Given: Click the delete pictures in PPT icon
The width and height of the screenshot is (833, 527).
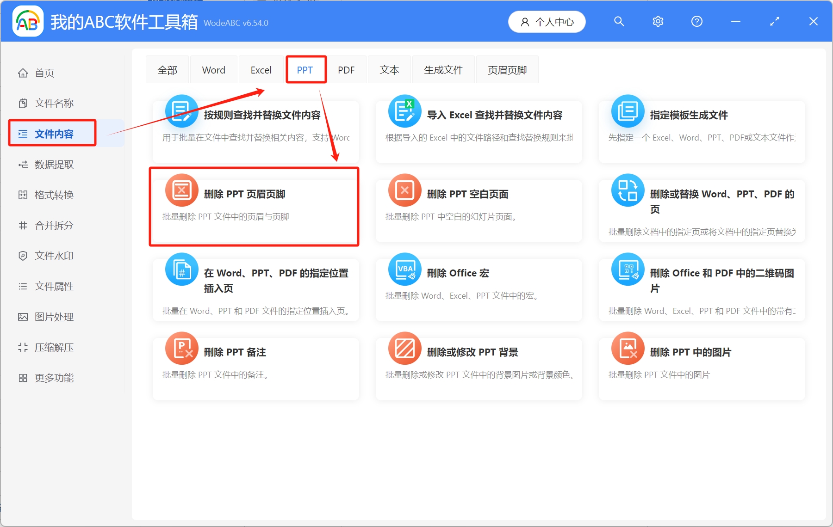Looking at the screenshot, I should click(x=628, y=348).
